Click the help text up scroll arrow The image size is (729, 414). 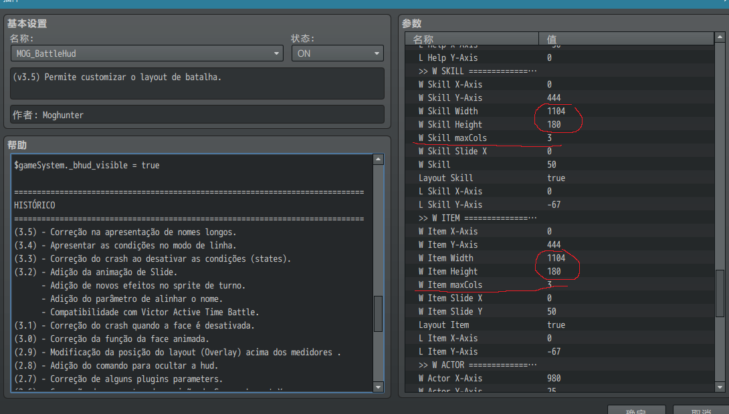(x=378, y=159)
